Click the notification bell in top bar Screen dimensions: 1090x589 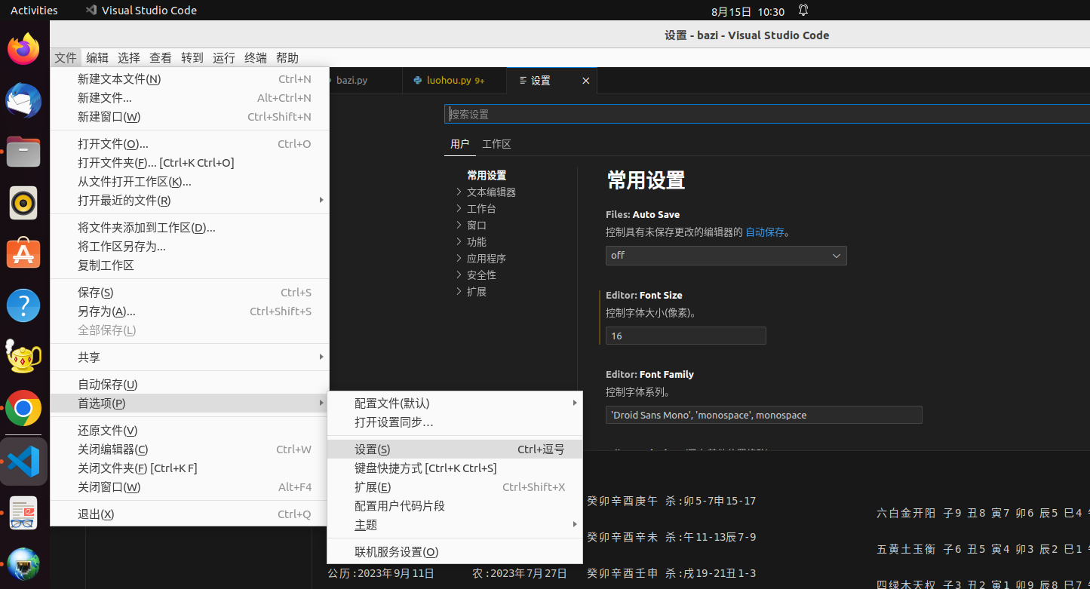[803, 11]
